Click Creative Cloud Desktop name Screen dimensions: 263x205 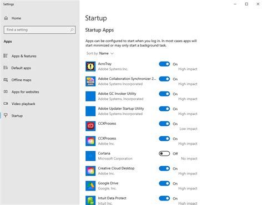click(x=116, y=168)
